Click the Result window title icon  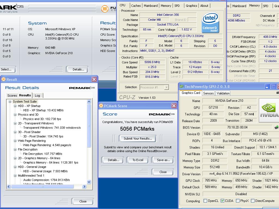pyautogui.click(x=3, y=79)
